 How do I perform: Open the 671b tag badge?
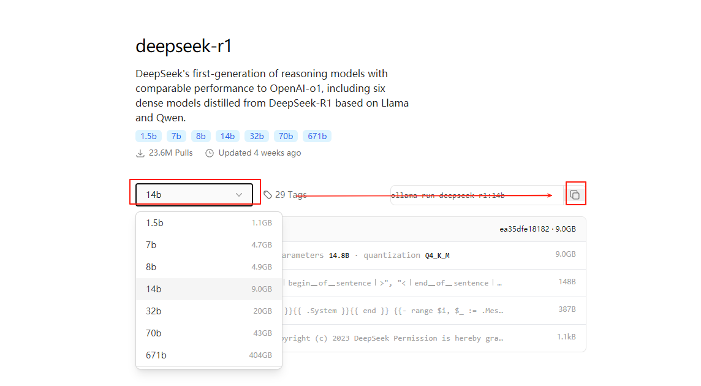click(x=317, y=136)
